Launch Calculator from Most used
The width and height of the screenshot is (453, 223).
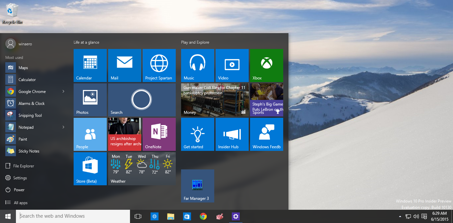35,80
